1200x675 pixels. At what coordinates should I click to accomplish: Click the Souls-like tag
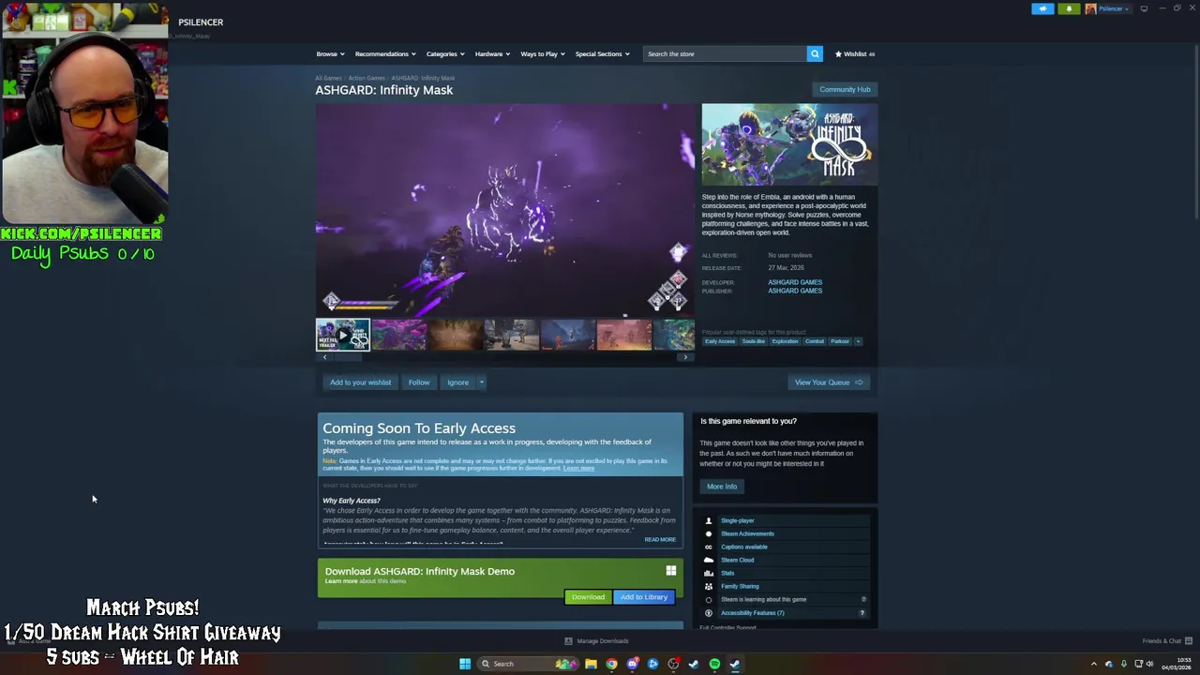point(754,341)
